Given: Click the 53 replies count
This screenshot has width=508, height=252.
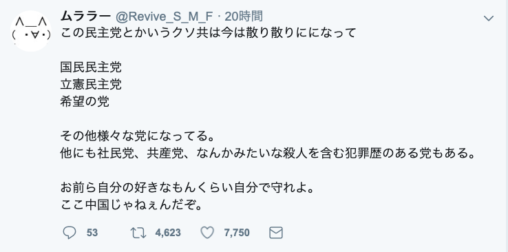Looking at the screenshot, I should click(x=92, y=233).
